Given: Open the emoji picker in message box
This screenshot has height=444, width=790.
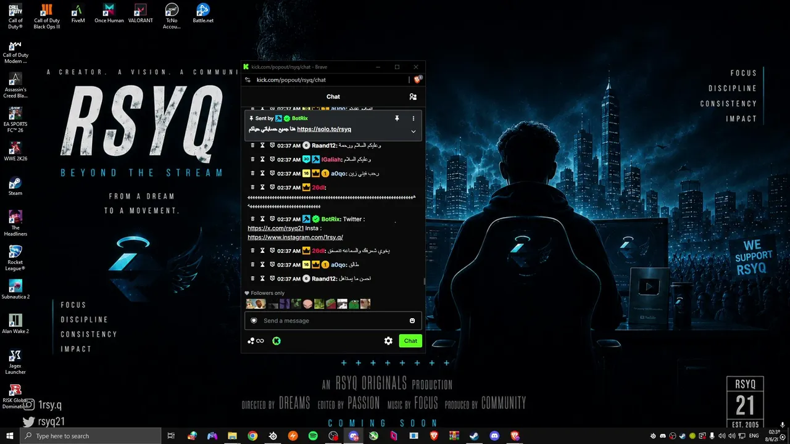Looking at the screenshot, I should coord(412,321).
